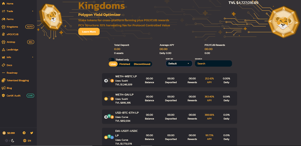
Task: Expand the DAI-USDT-USDC LP kingdom row
Action: pyautogui.click(x=170, y=137)
